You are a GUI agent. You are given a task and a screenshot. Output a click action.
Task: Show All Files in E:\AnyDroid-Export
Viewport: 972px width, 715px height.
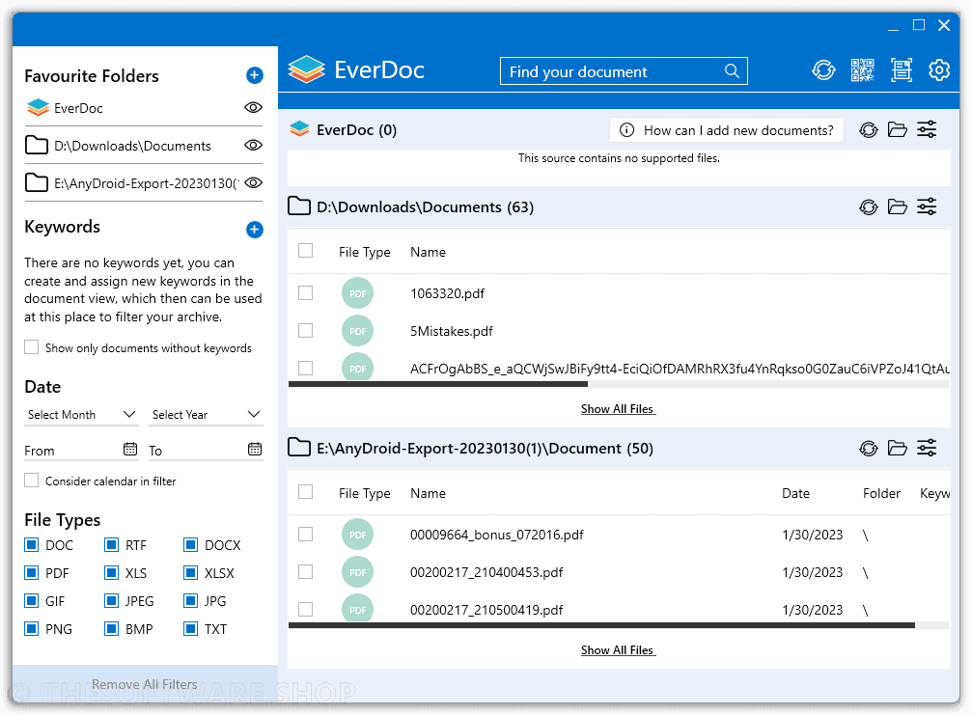618,650
